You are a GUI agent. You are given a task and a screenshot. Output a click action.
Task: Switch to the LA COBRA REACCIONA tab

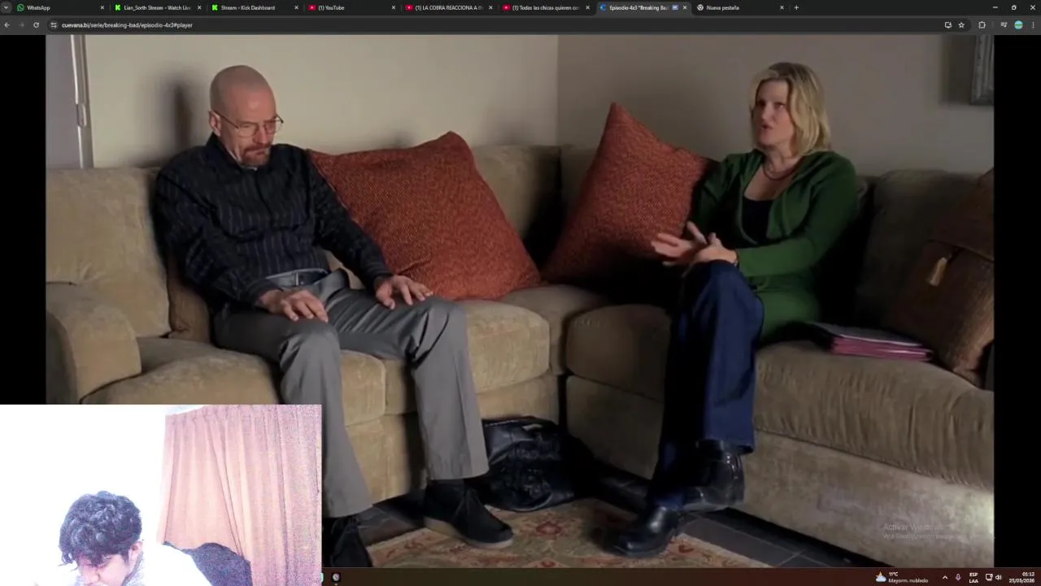(x=449, y=7)
